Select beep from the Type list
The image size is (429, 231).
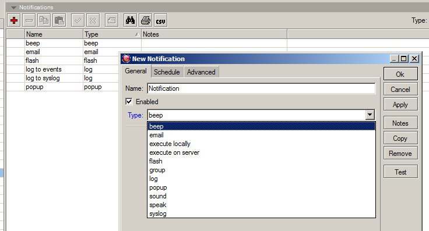pos(261,126)
